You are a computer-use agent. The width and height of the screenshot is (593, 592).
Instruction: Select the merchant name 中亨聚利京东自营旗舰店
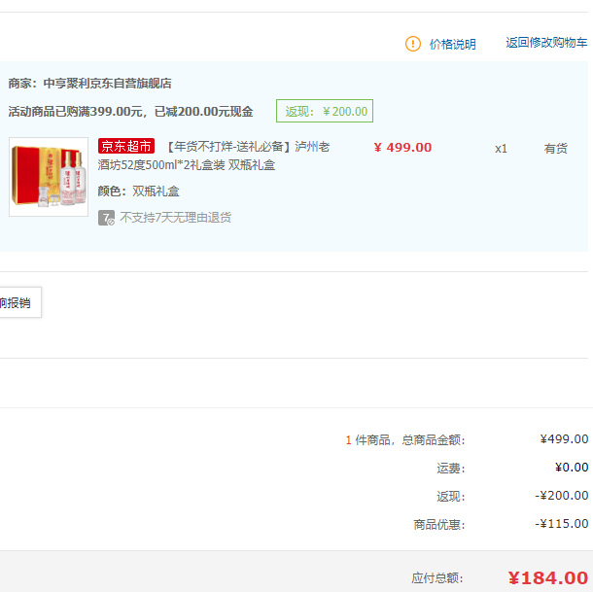[107, 84]
